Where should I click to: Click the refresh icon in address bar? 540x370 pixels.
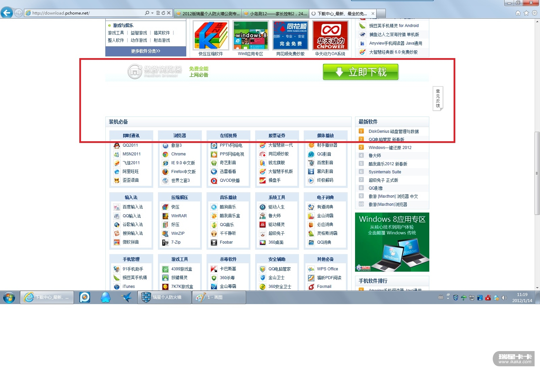click(163, 13)
